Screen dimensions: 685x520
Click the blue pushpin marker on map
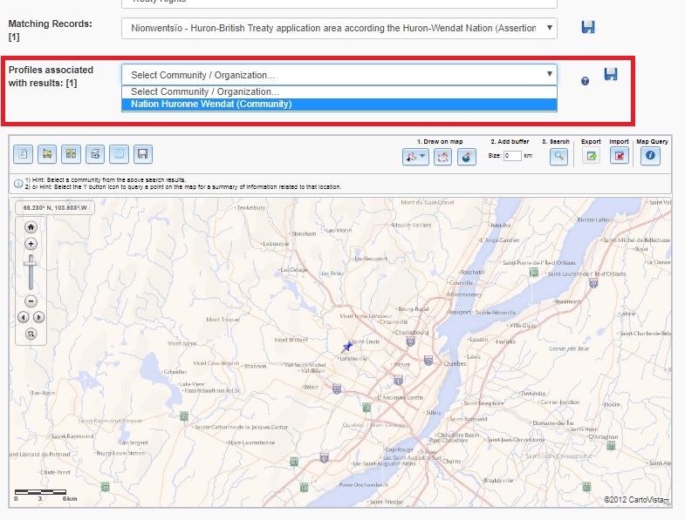coord(348,347)
